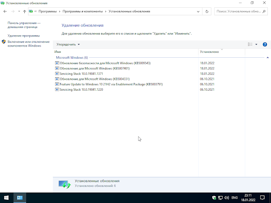Expand view options dropdown arrow
The image size is (271, 203).
pyautogui.click(x=256, y=44)
